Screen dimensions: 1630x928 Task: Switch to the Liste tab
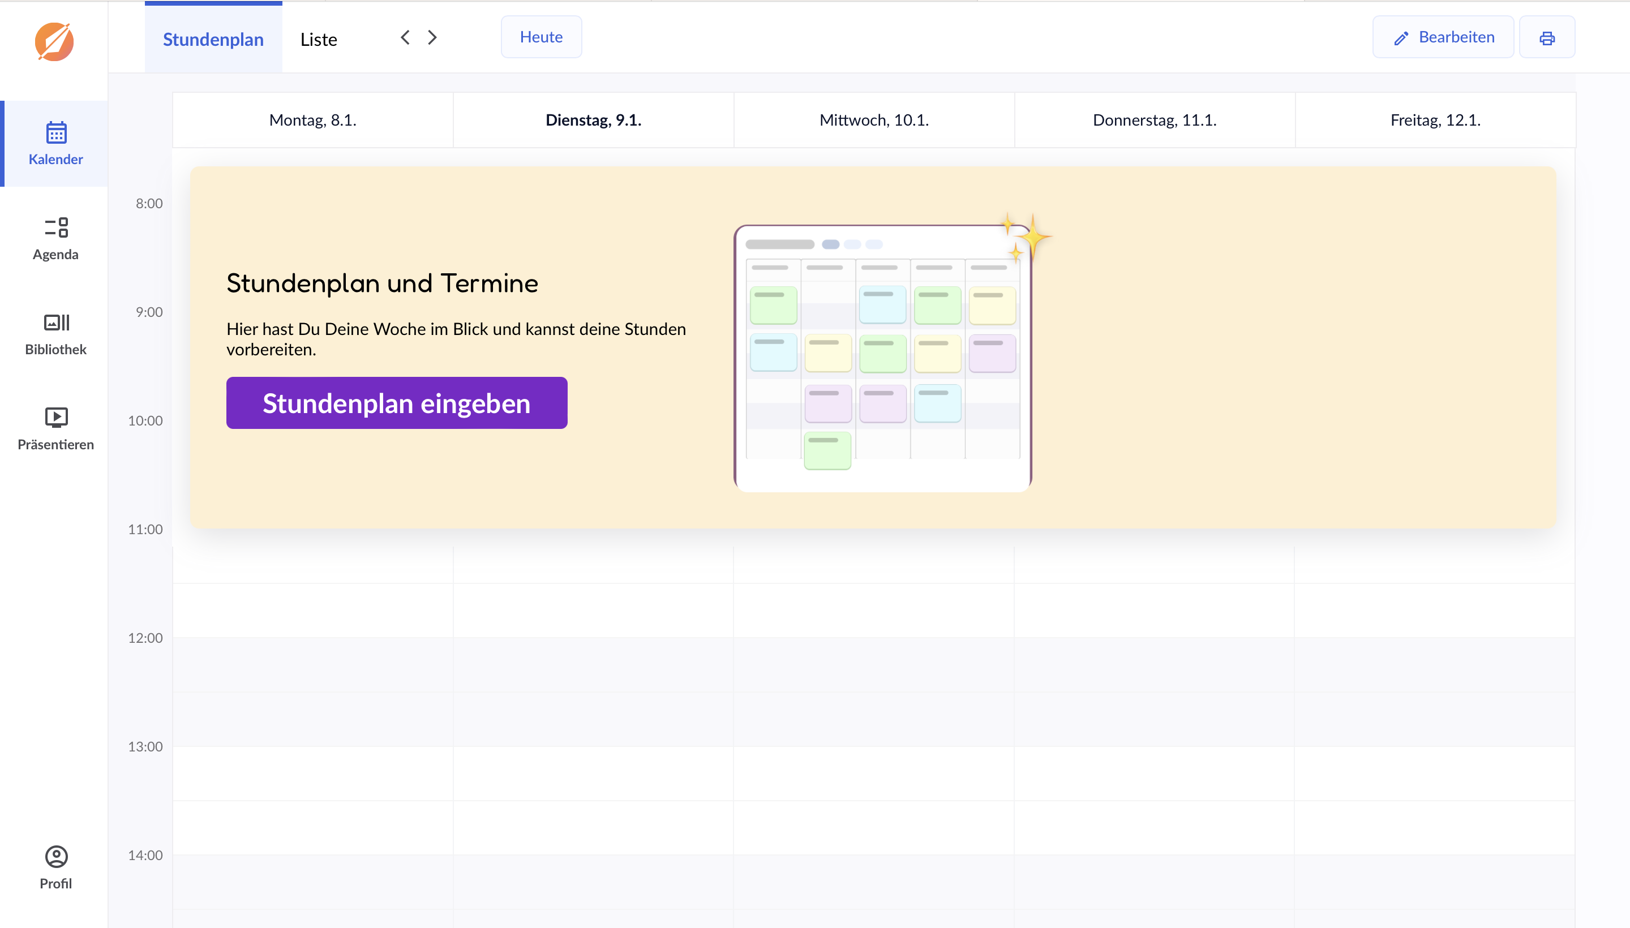pos(318,39)
